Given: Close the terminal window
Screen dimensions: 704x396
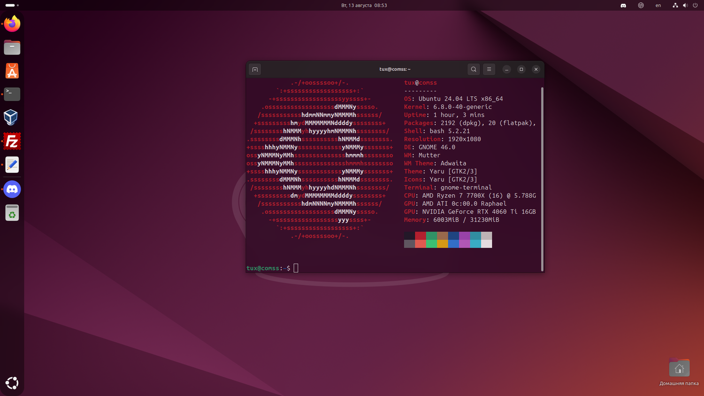Looking at the screenshot, I should coord(536,70).
